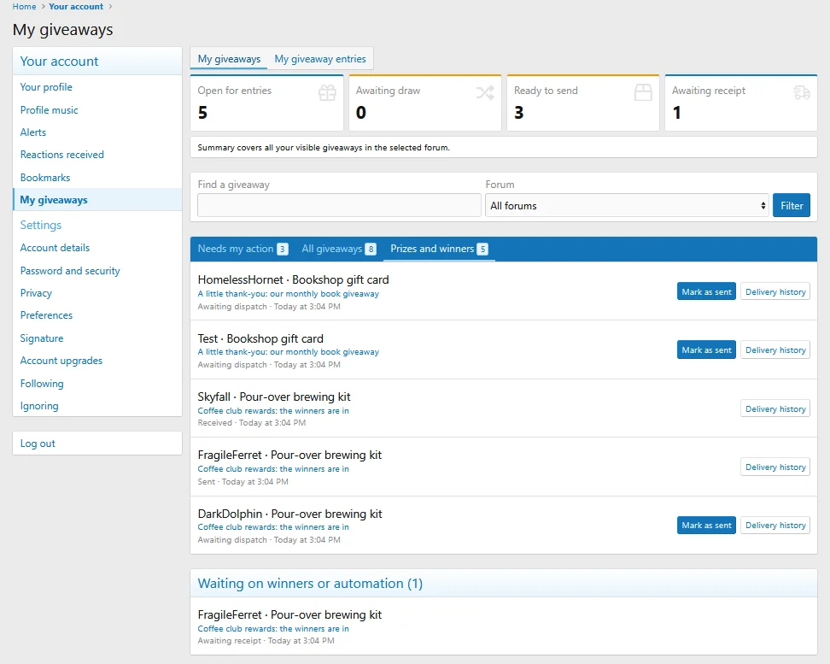
Task: Click Log out
Action: [x=97, y=444]
